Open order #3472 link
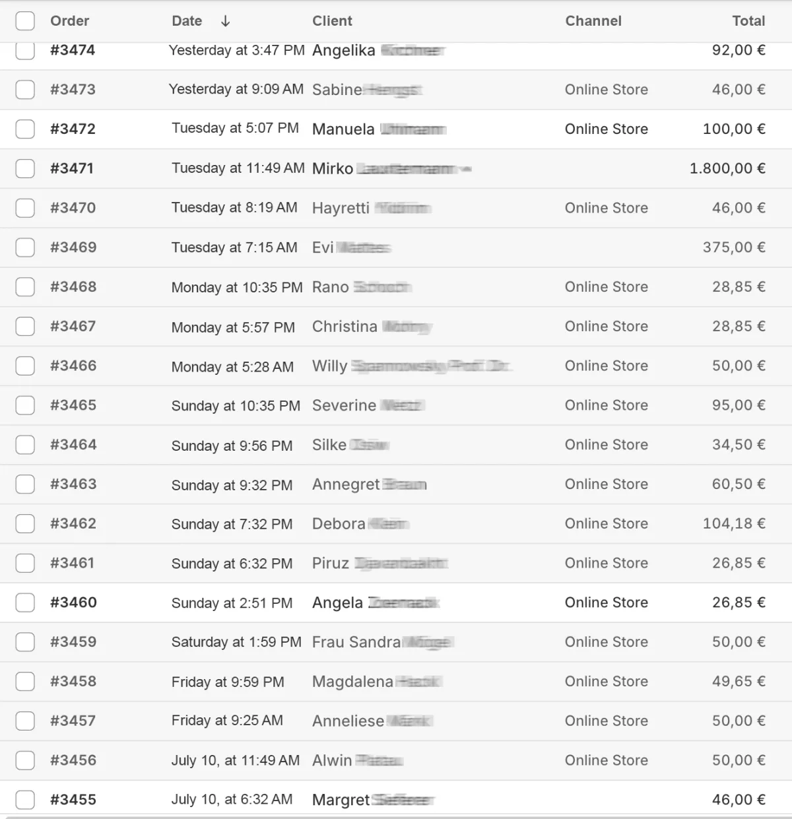Image resolution: width=792 pixels, height=819 pixels. [x=73, y=129]
